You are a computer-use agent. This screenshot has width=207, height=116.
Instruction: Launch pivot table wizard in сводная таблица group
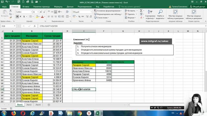tap(175, 15)
